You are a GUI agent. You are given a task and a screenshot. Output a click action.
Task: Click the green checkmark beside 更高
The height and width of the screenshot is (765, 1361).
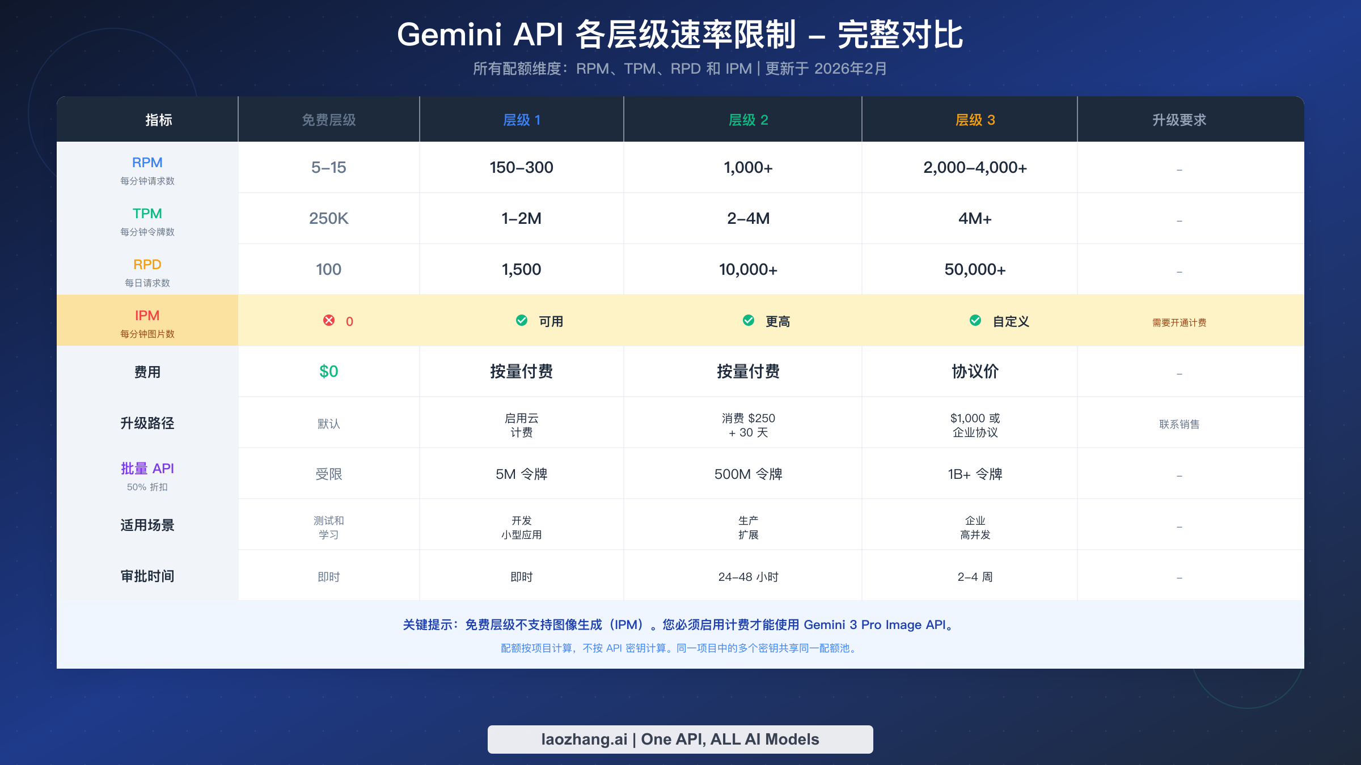pos(749,320)
